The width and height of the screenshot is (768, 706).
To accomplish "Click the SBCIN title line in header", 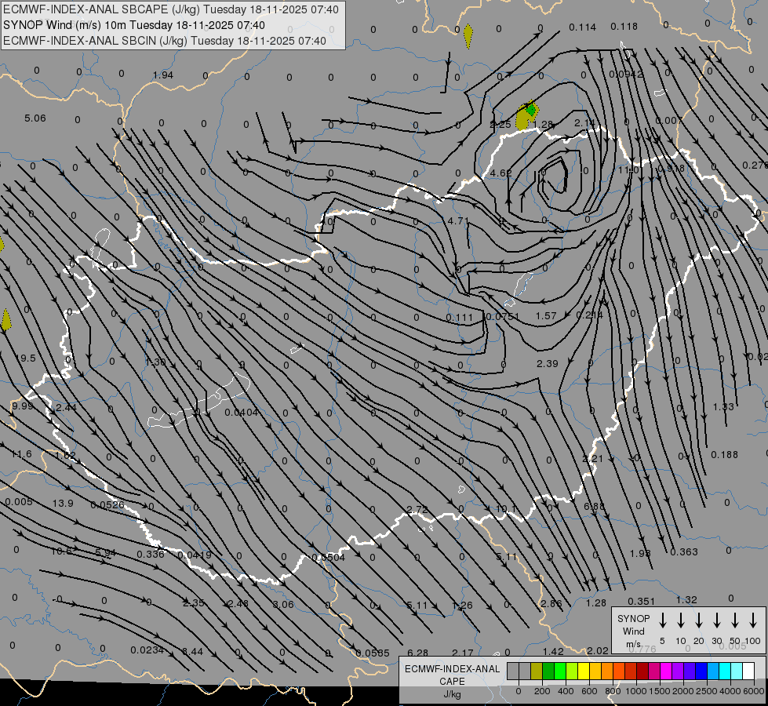I will click(x=165, y=41).
